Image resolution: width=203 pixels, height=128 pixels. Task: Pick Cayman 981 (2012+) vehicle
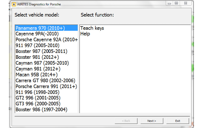(38, 69)
